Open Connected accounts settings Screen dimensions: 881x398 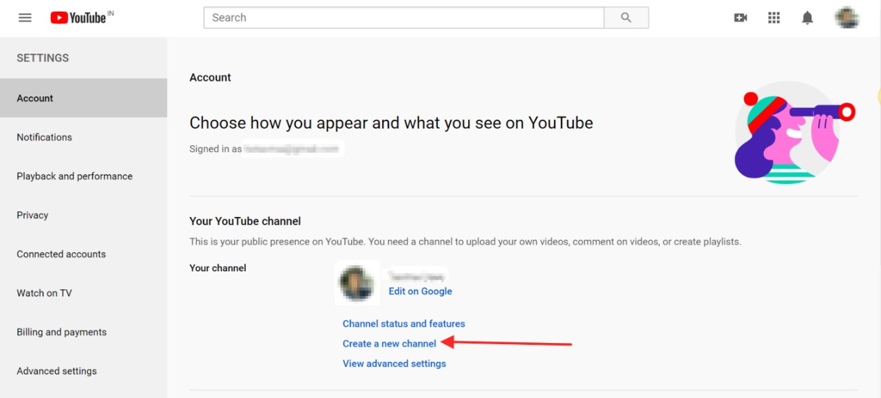point(61,253)
